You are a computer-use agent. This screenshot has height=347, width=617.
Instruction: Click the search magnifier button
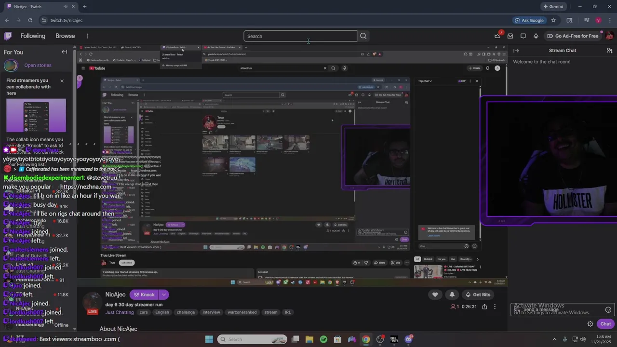pos(363,36)
